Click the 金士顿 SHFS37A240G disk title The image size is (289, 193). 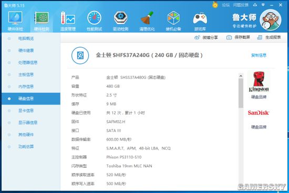(149, 55)
